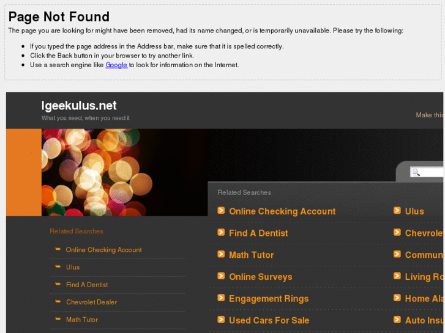Click the arrow icon beside large Ulus link
The image size is (445, 333).
tap(397, 211)
